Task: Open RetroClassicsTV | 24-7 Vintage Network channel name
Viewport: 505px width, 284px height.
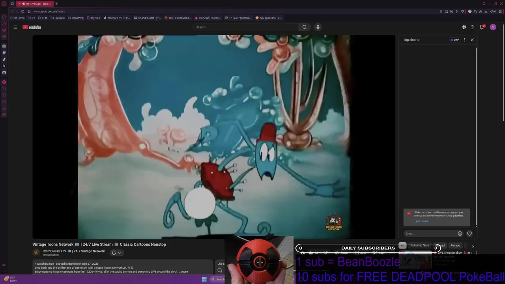Action: [74, 251]
